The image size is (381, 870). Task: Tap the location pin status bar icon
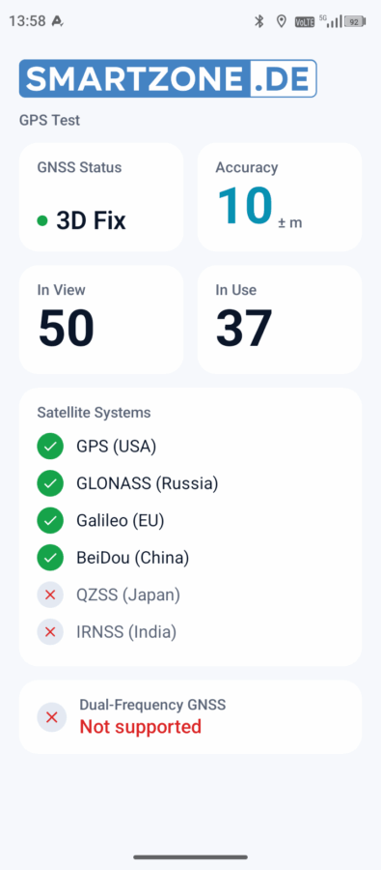[x=282, y=21]
